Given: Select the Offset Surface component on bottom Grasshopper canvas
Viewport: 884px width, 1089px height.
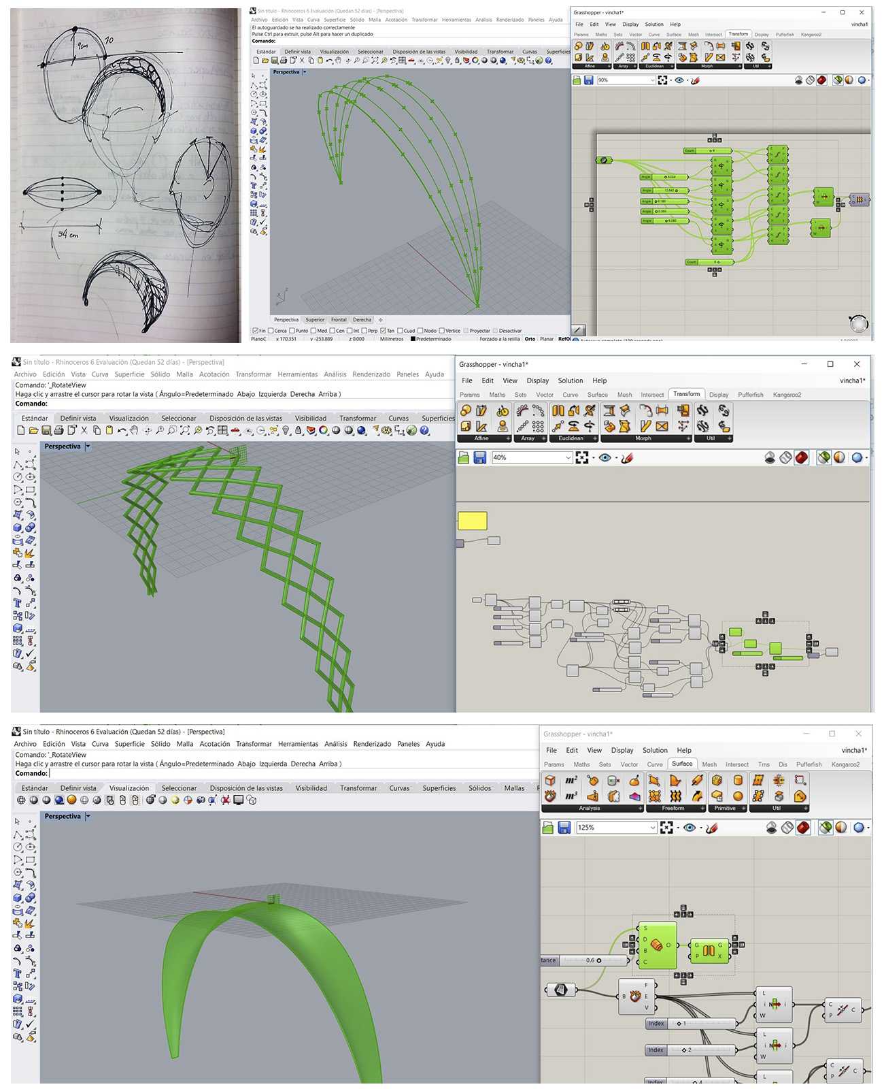Looking at the screenshot, I should 657,945.
